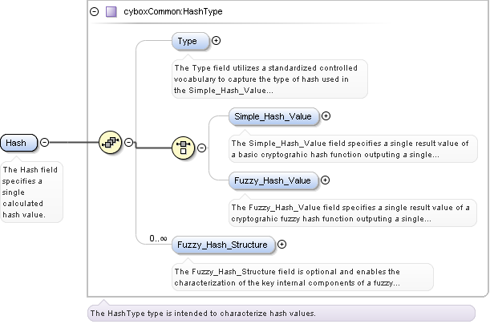The height and width of the screenshot is (324, 490).
Task: Expand the Simple_Hash_Value element
Action: pyautogui.click(x=326, y=116)
